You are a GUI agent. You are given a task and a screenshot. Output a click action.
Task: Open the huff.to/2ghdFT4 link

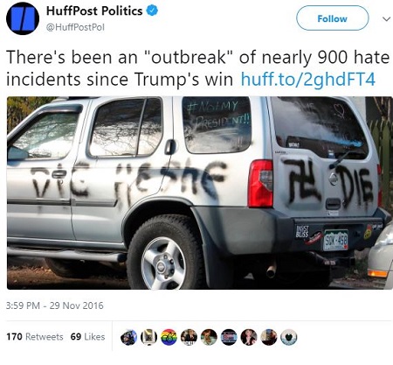tap(308, 80)
